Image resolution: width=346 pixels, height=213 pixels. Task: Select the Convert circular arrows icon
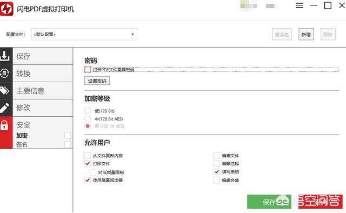click(5, 73)
